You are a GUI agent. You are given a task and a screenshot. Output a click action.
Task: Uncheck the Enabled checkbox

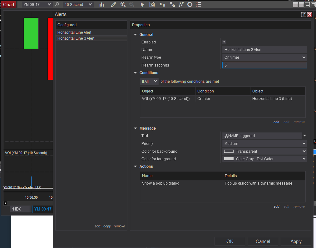click(224, 42)
